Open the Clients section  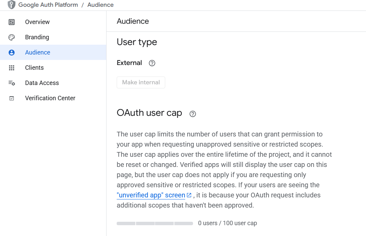34,68
